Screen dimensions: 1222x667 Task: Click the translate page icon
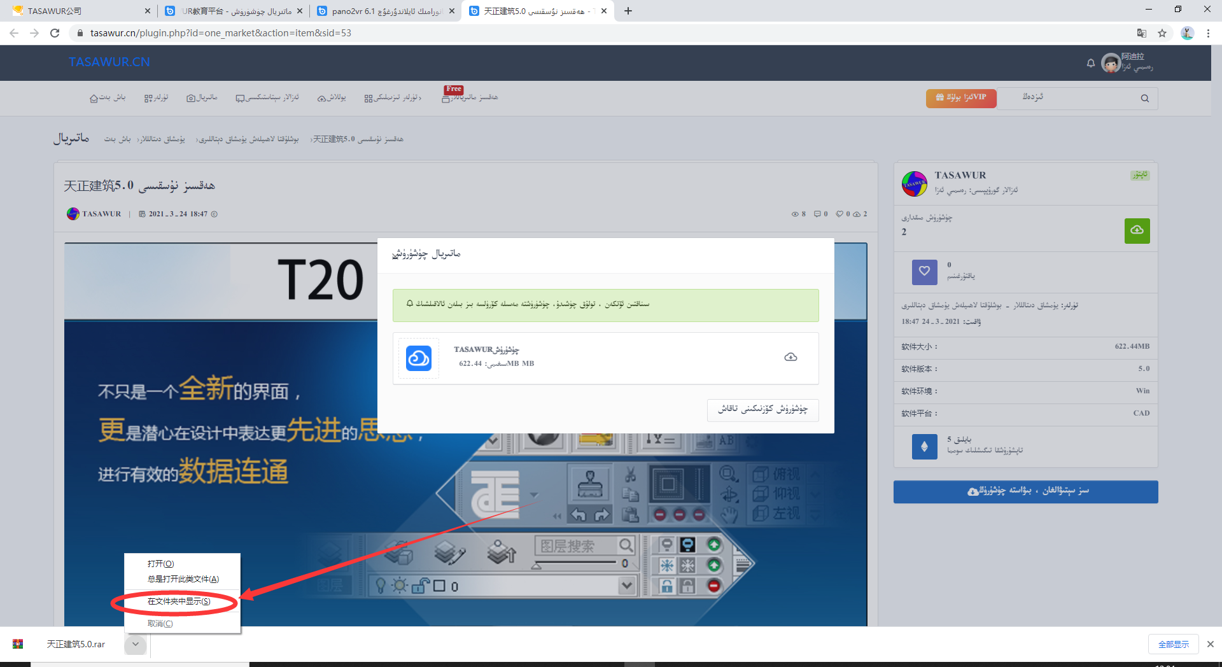[1142, 33]
